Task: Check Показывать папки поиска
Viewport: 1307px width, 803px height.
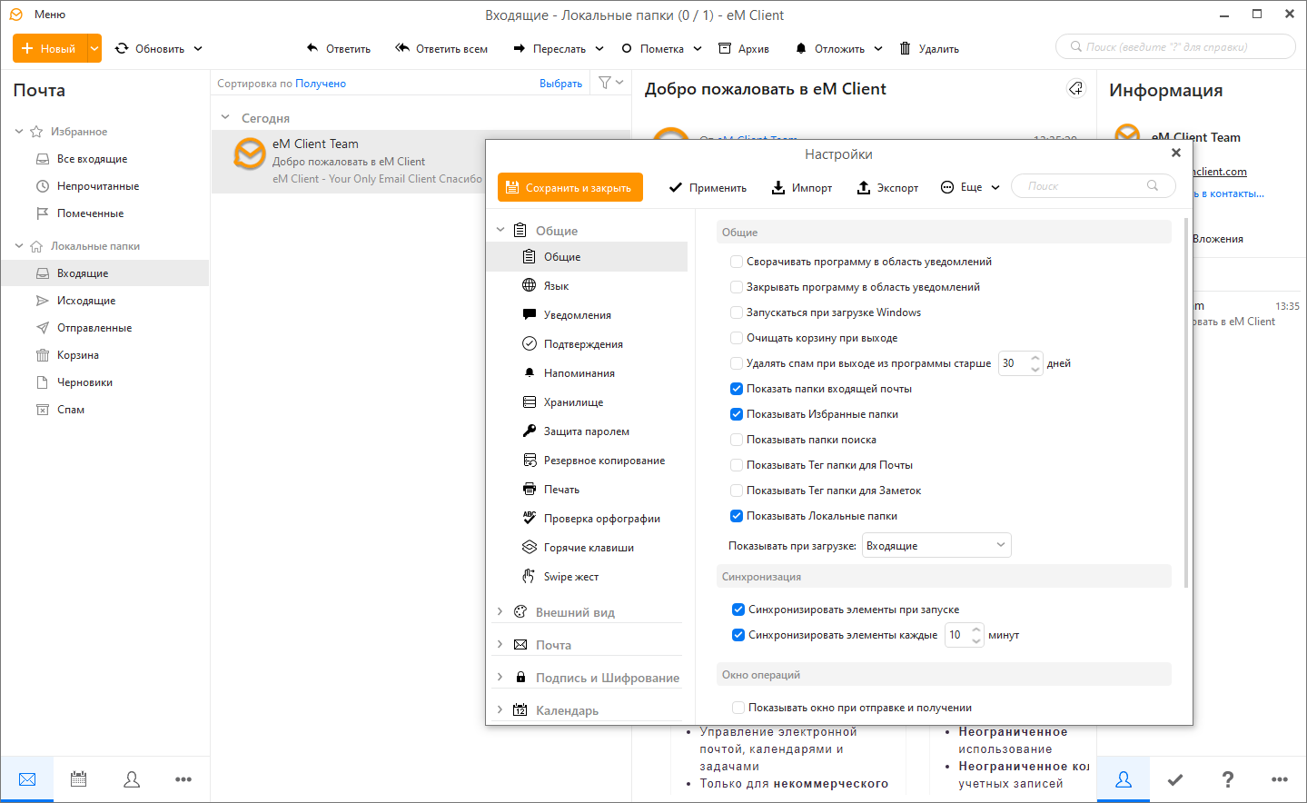Action: (x=737, y=440)
